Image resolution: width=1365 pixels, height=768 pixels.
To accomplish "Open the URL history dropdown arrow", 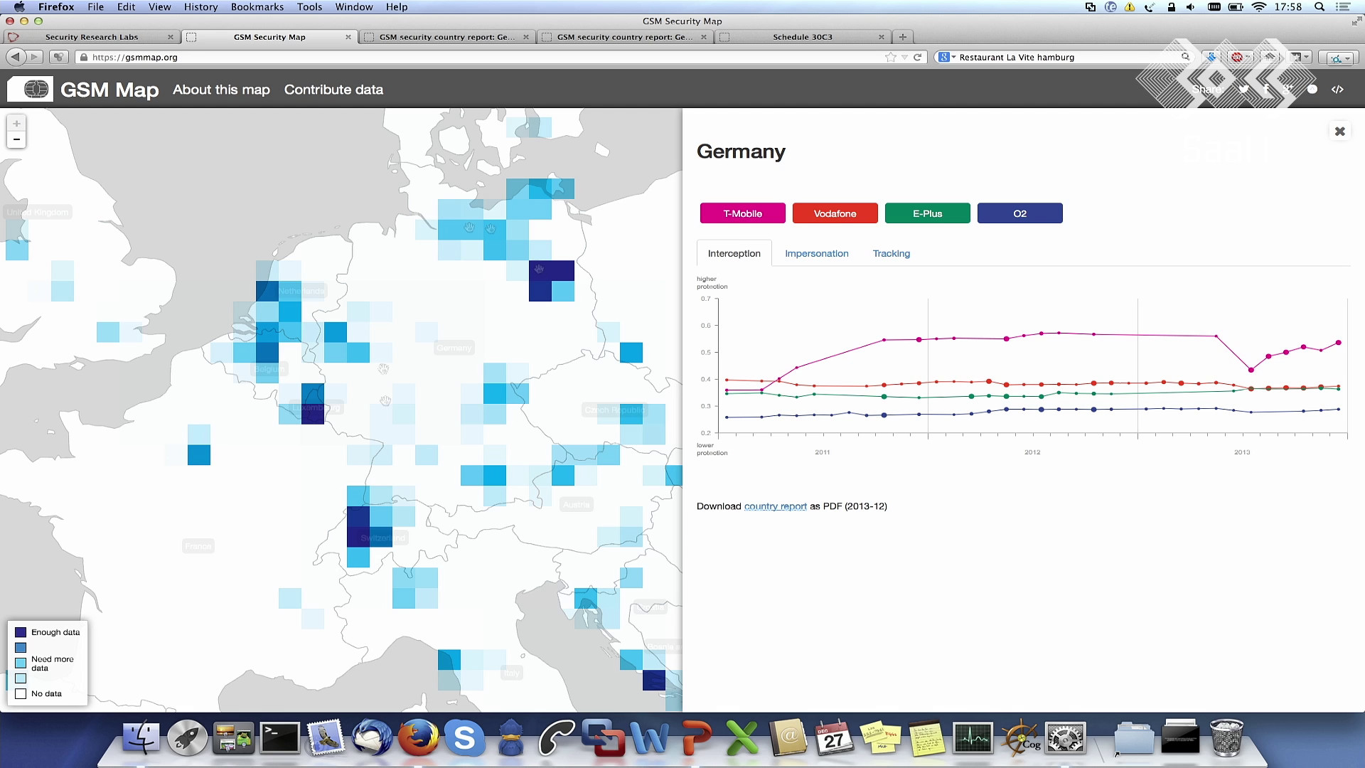I will 904,57.
